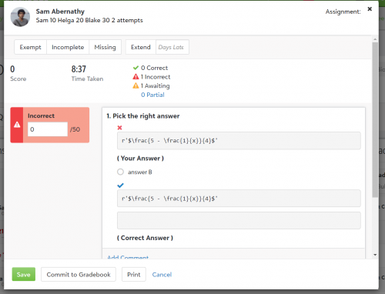Click the scrollbar down arrow
385x294 pixels.
(x=375, y=255)
